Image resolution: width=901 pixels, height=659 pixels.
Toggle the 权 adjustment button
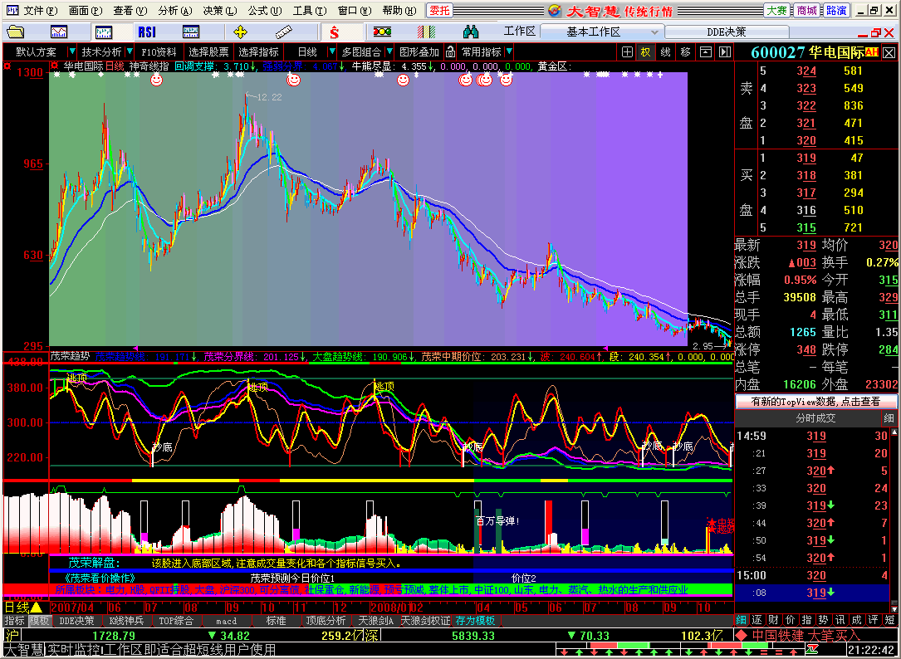tap(646, 52)
